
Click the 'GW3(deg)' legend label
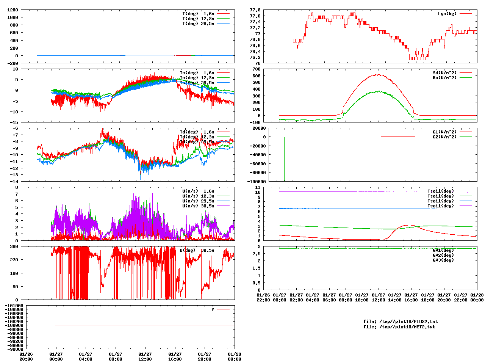pos(443,260)
